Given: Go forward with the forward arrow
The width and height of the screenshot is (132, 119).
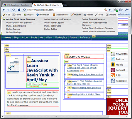Looking at the screenshot, I should point(8,10).
